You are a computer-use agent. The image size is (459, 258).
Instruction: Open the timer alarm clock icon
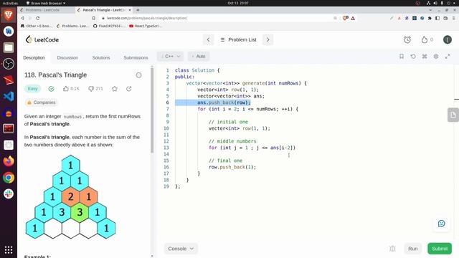[407, 39]
